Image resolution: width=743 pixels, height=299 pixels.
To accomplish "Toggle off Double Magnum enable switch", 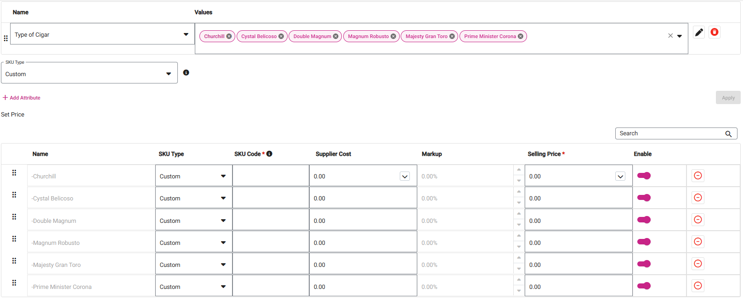I will [644, 220].
